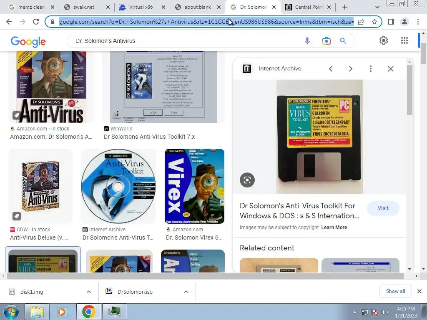Reload the current page
This screenshot has width=427, height=320.
pos(36,22)
